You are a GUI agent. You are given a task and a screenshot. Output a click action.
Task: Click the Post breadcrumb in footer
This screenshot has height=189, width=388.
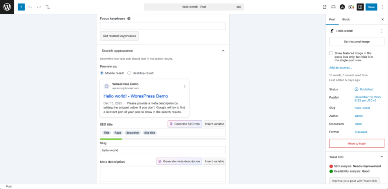point(9,187)
